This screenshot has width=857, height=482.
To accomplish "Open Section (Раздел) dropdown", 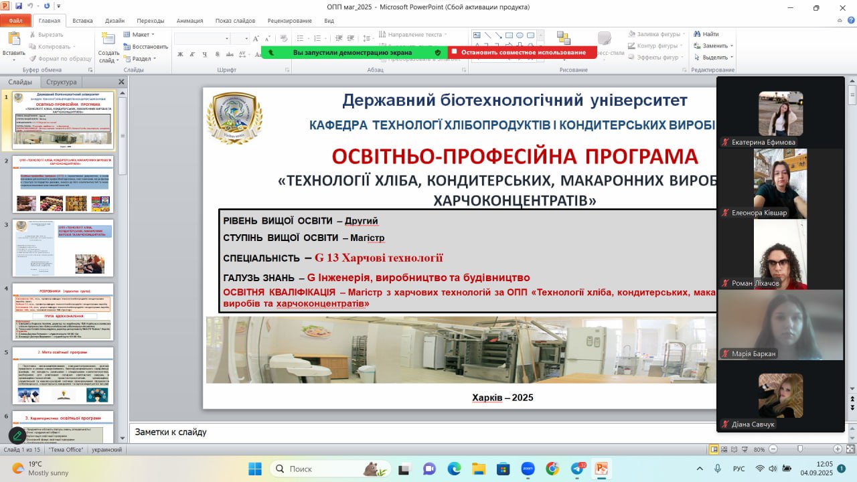I will coord(139,59).
